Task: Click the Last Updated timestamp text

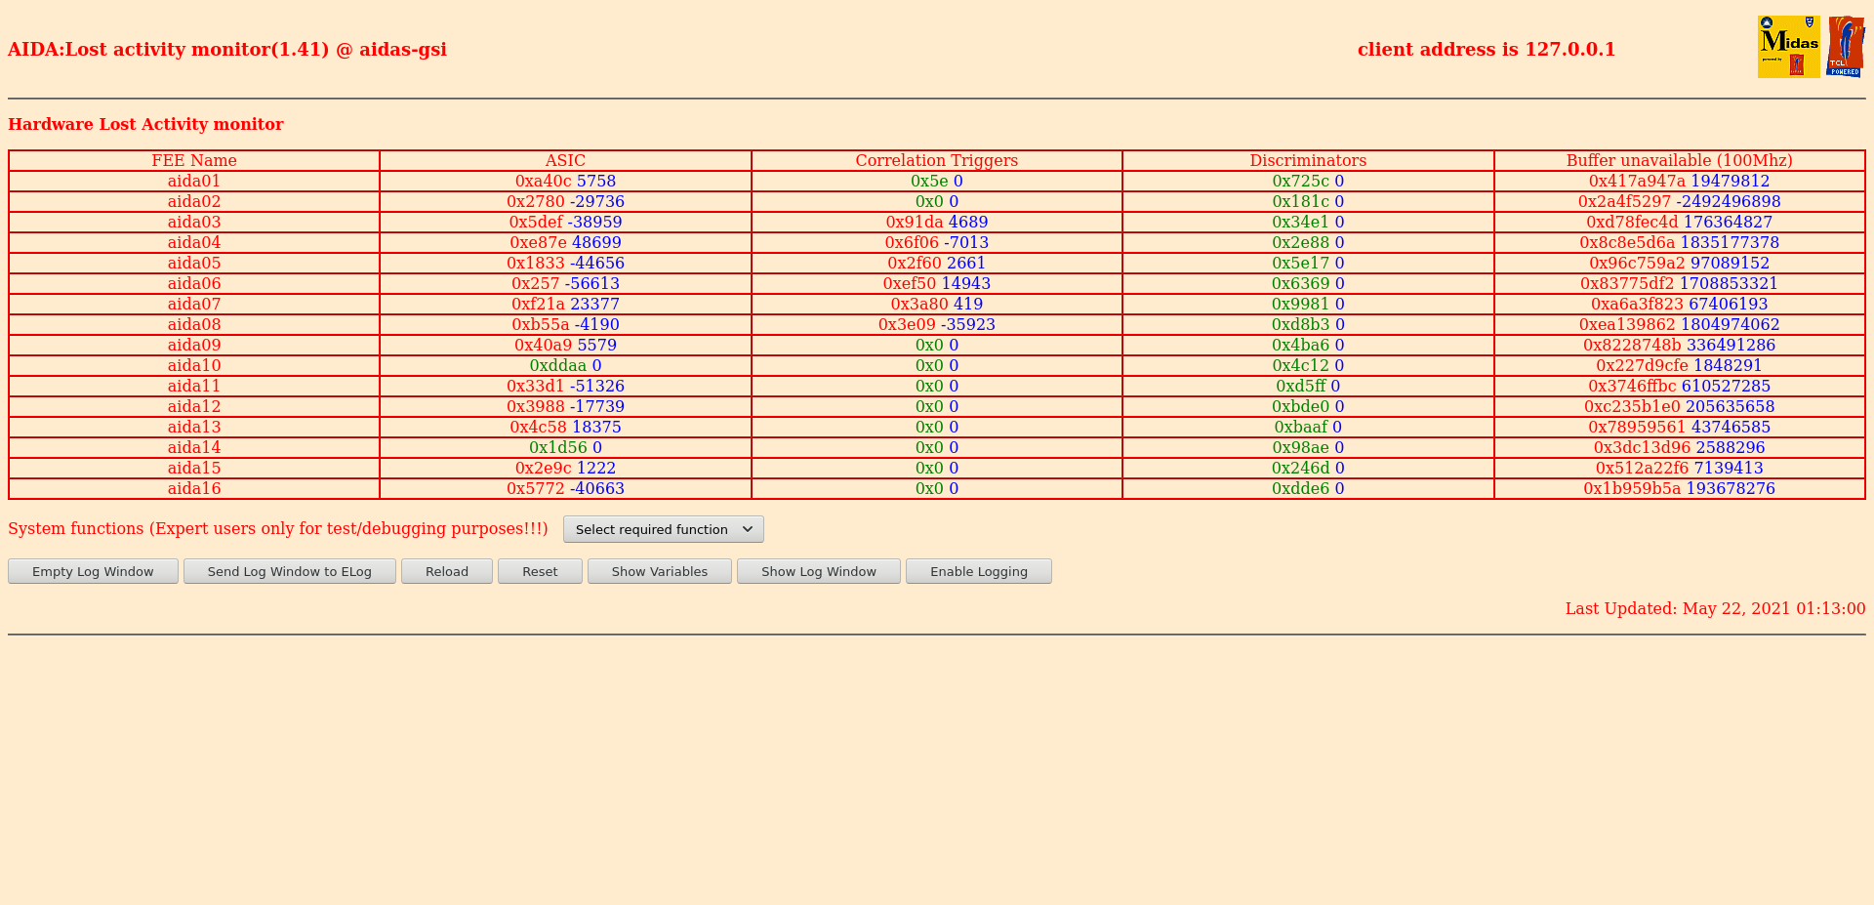Action: pyautogui.click(x=1715, y=608)
